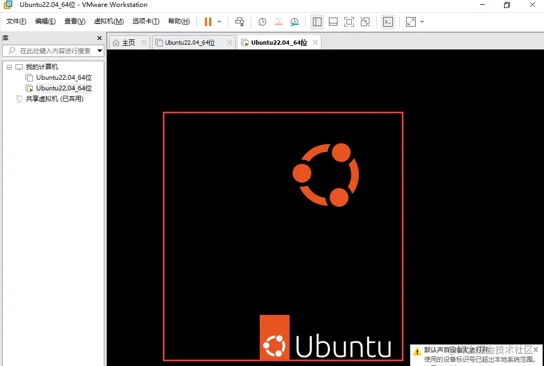Screen dimensions: 544x366
Task: Focus the library search field
Action: pos(52,51)
